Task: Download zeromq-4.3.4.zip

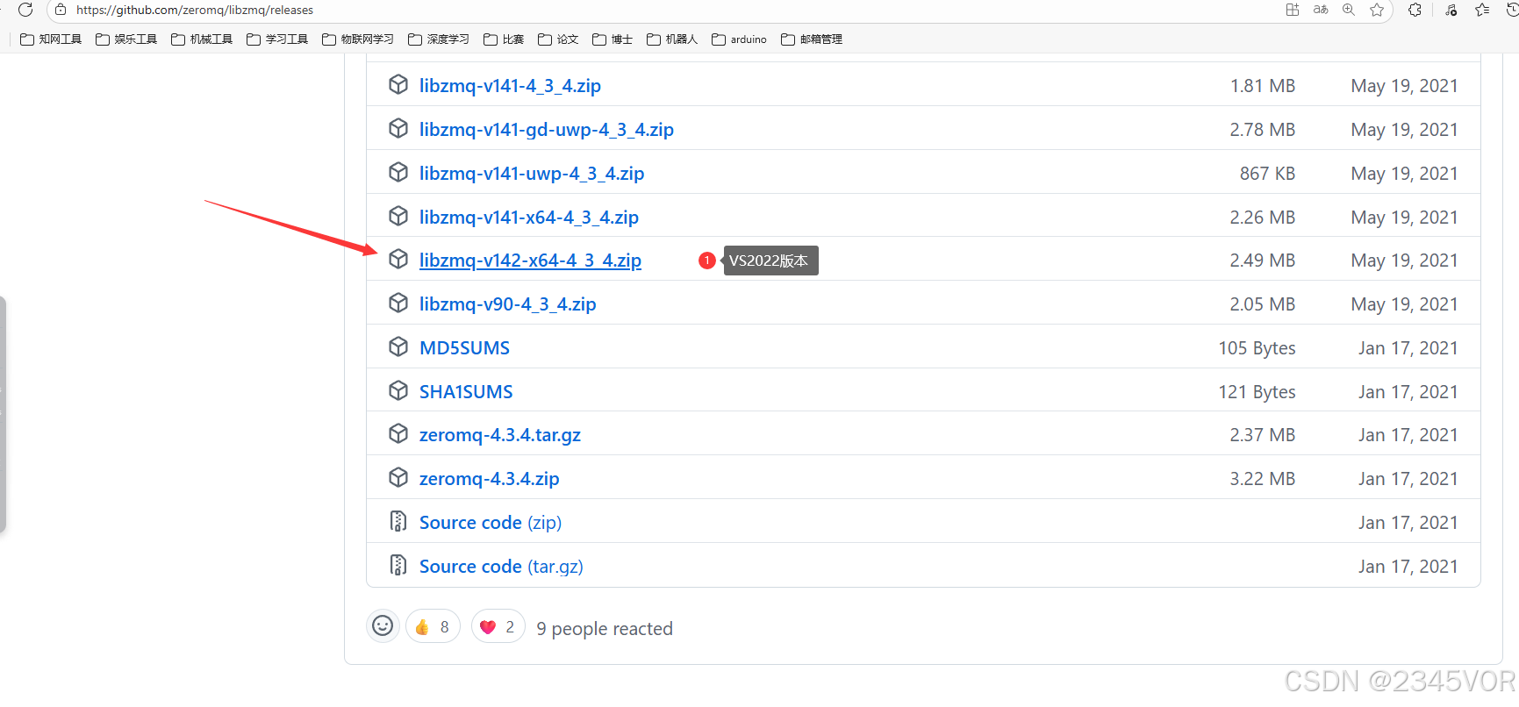Action: tap(490, 479)
